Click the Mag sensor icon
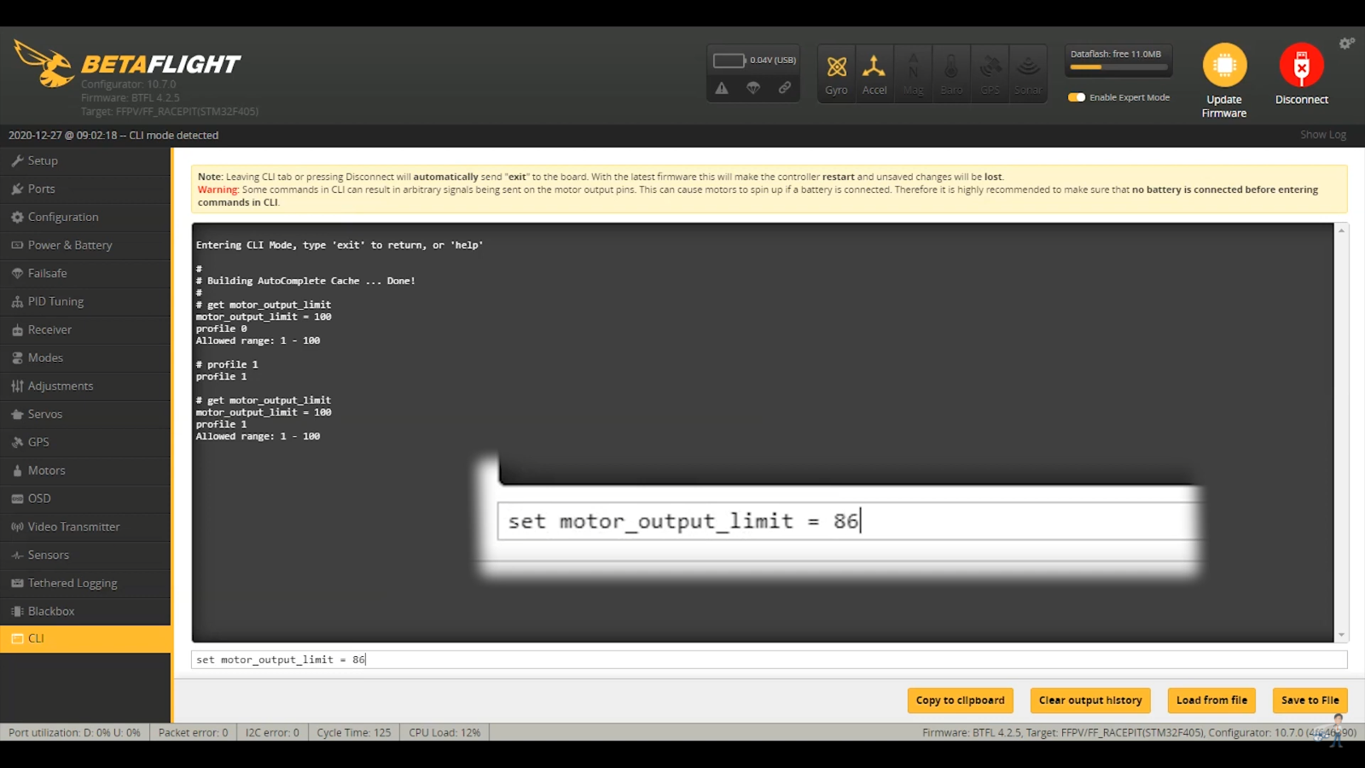 point(912,73)
